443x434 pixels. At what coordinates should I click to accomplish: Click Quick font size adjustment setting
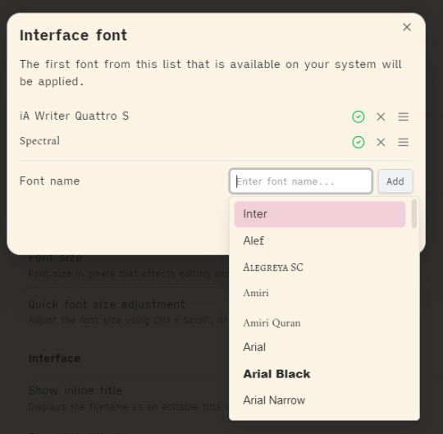pos(107,304)
